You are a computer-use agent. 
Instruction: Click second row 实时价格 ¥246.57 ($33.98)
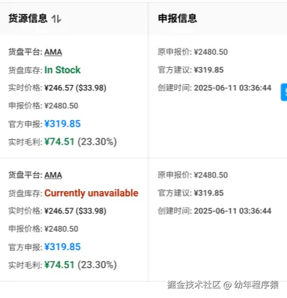pos(75,211)
